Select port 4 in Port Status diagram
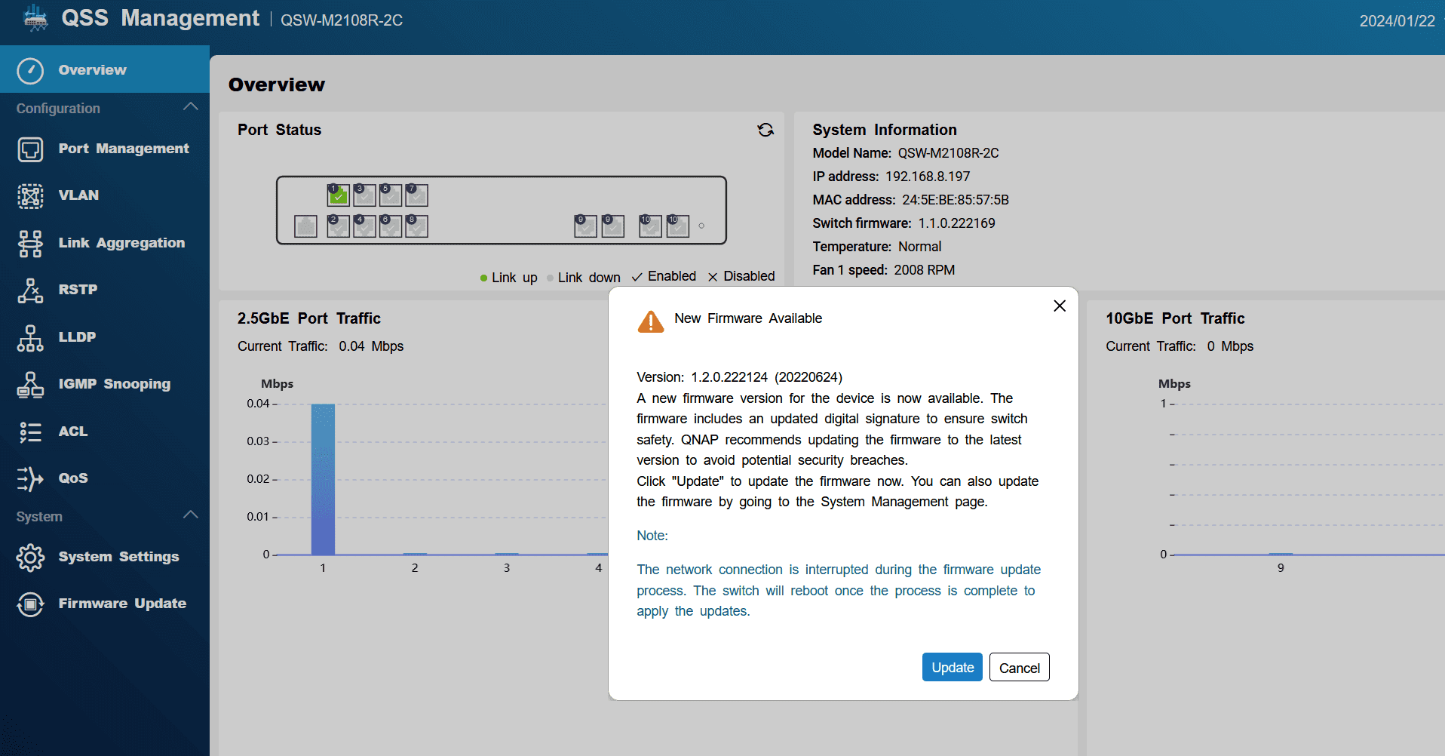The image size is (1445, 756). 365,226
